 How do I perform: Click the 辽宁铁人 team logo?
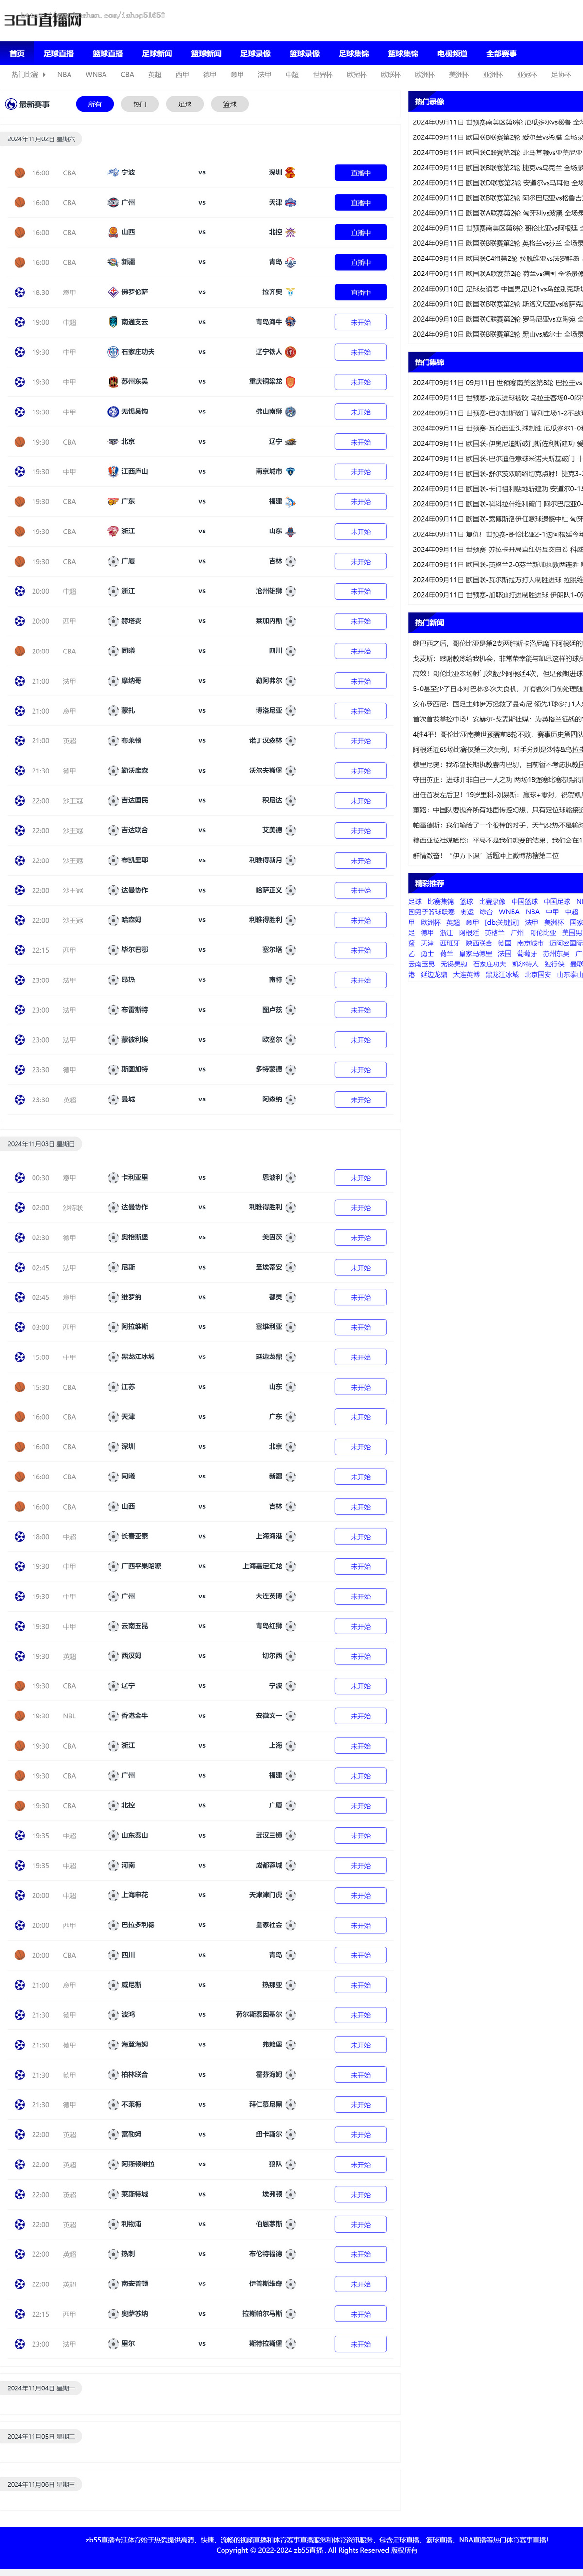290,352
